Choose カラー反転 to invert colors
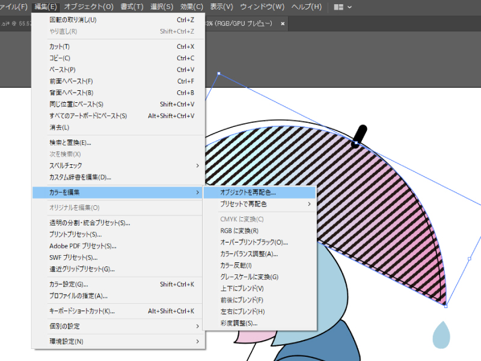The width and height of the screenshot is (481, 361). pyautogui.click(x=236, y=265)
